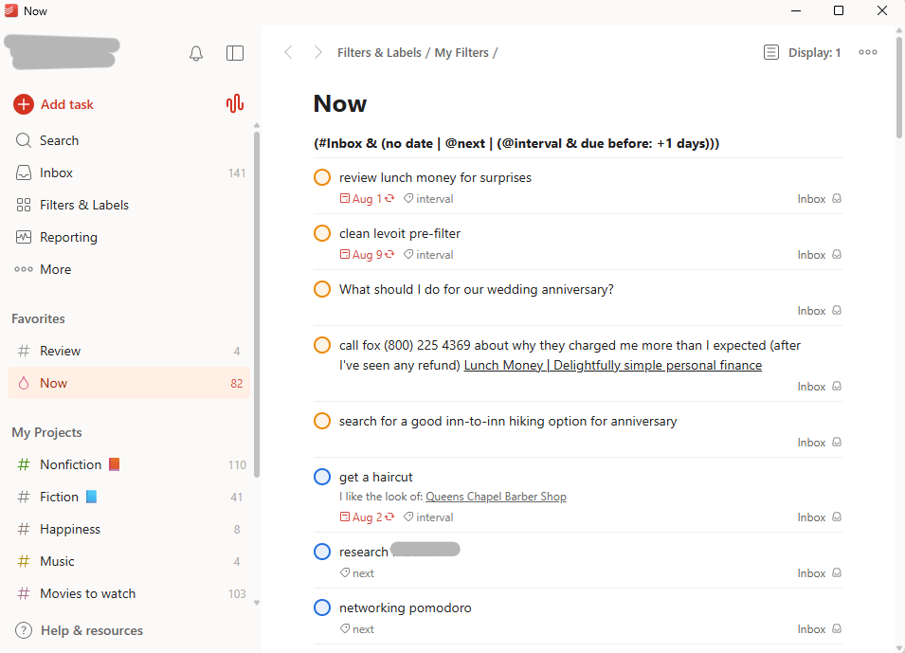This screenshot has height=653, width=905.
Task: Complete the inn-to-inn hiking search task
Action: tap(322, 421)
